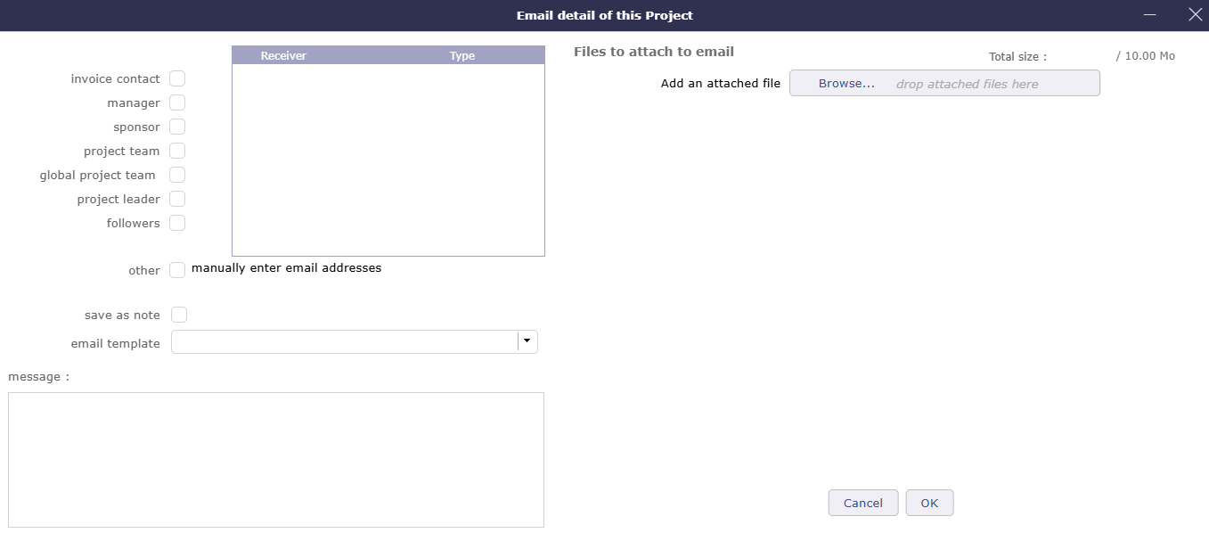This screenshot has width=1209, height=533.
Task: Confirm with the OK button
Action: [929, 502]
